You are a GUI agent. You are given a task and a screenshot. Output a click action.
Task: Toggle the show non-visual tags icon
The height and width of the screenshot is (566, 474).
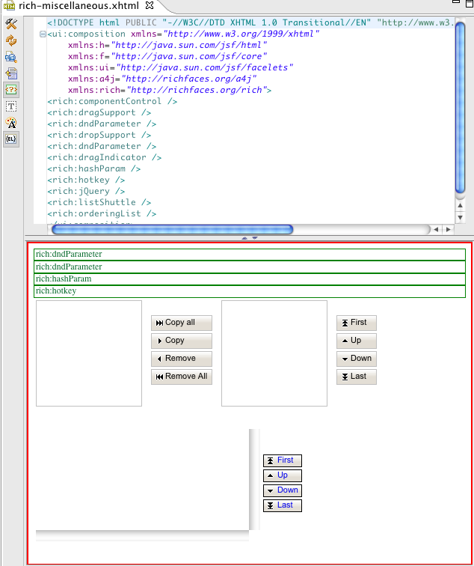point(11,90)
